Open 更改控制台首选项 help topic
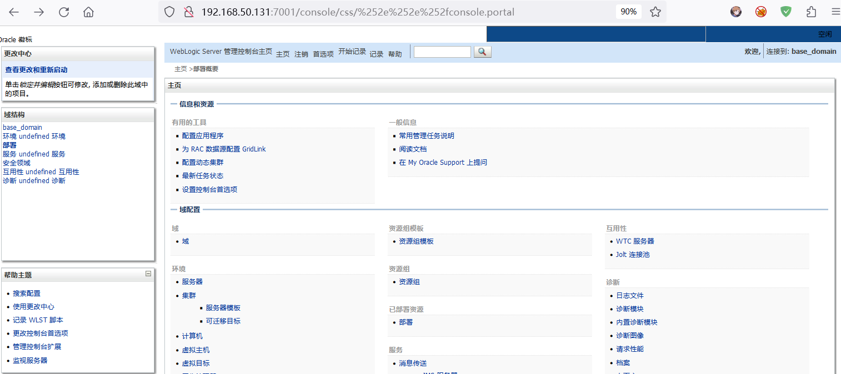 point(41,333)
